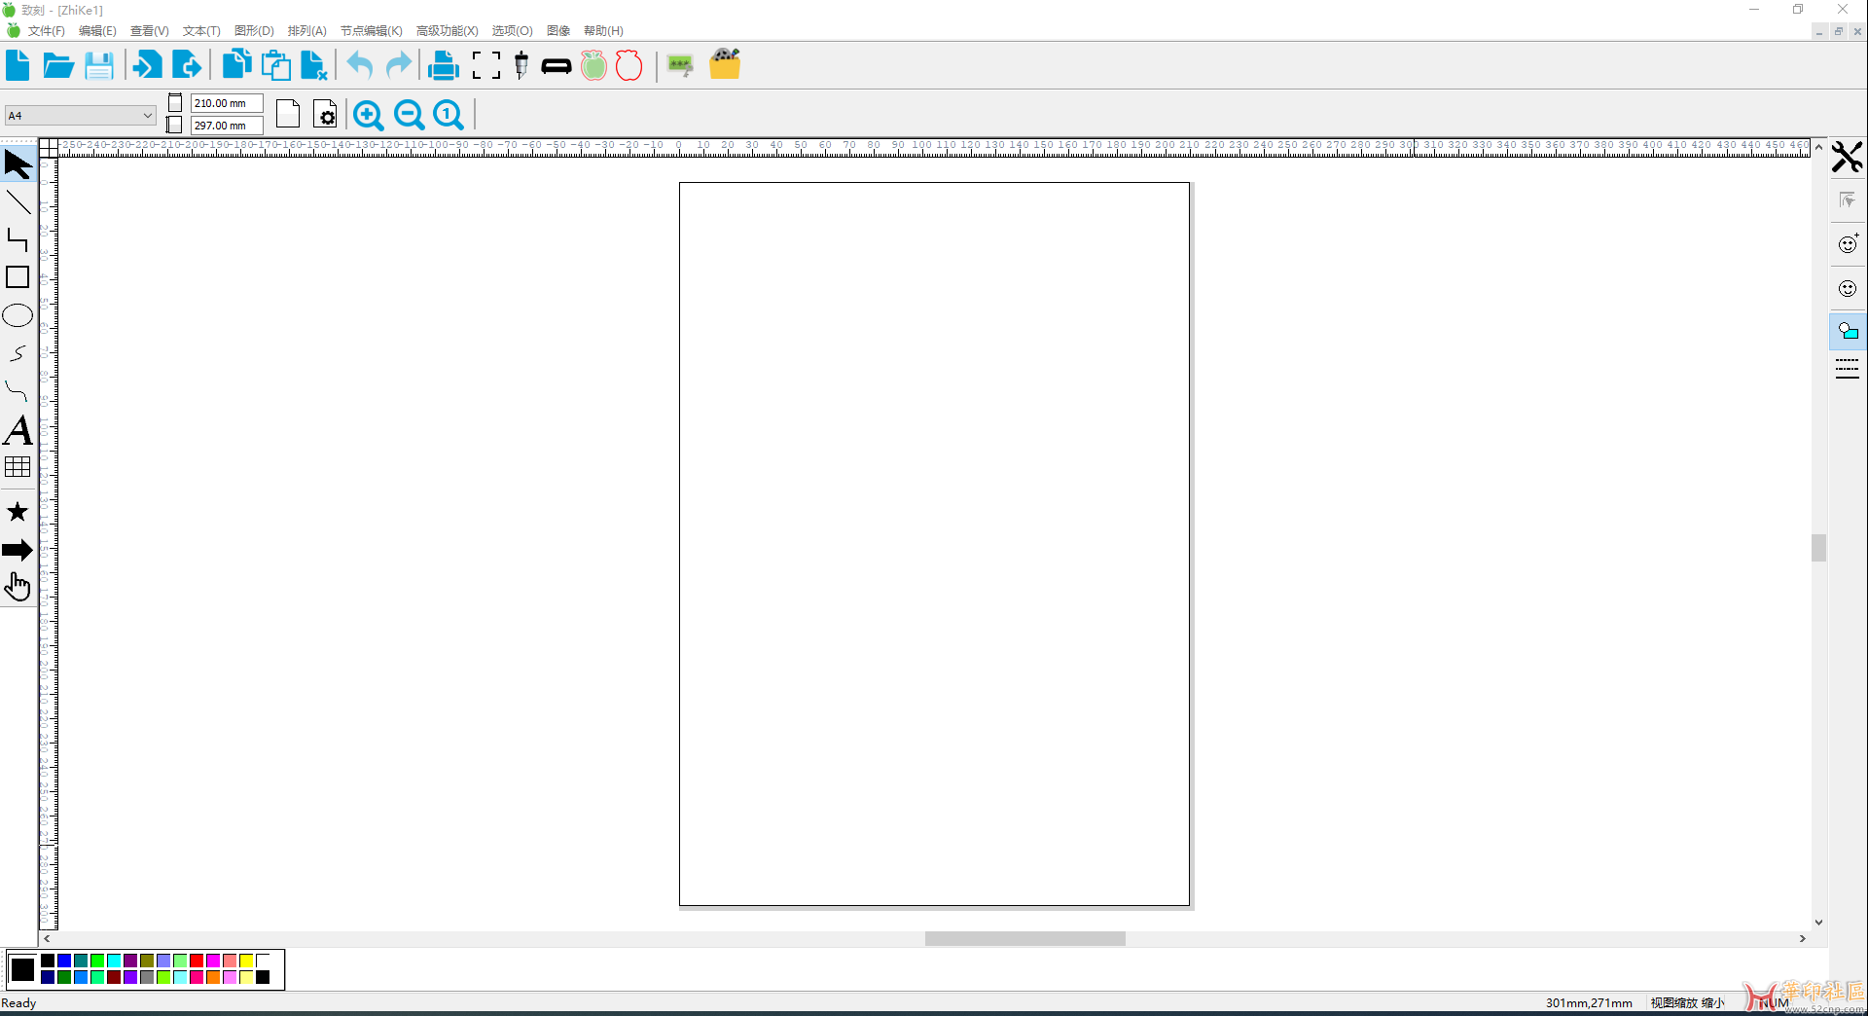Click the dashed line styles icon

coord(1848,369)
